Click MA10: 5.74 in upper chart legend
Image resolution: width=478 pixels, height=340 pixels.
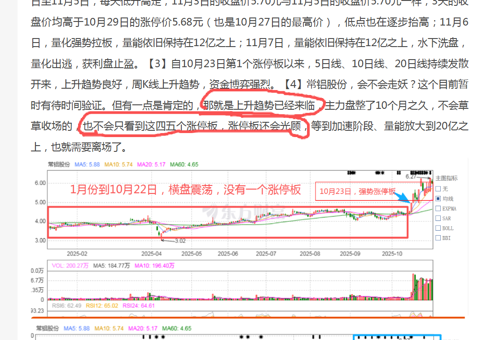tap(118, 164)
